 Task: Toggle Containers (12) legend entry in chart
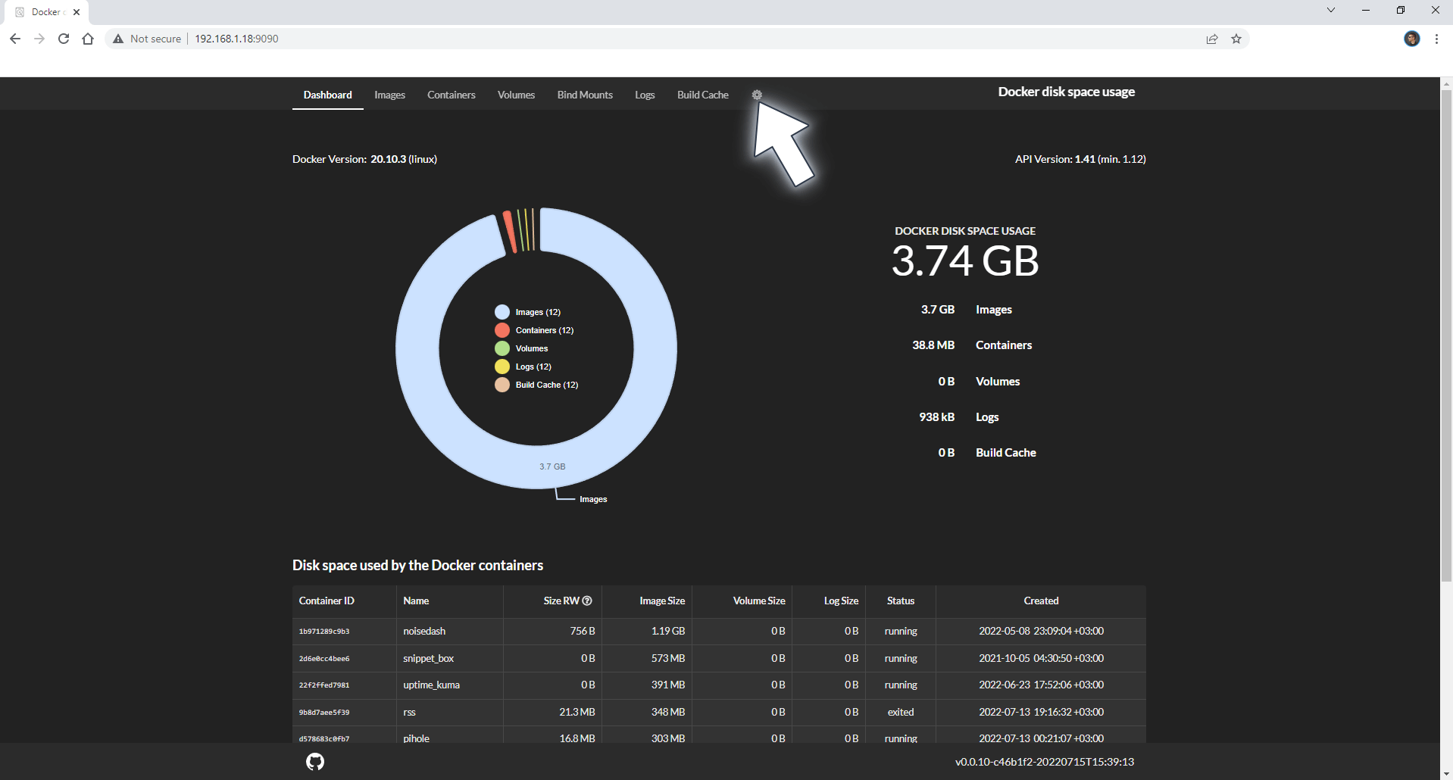click(534, 330)
